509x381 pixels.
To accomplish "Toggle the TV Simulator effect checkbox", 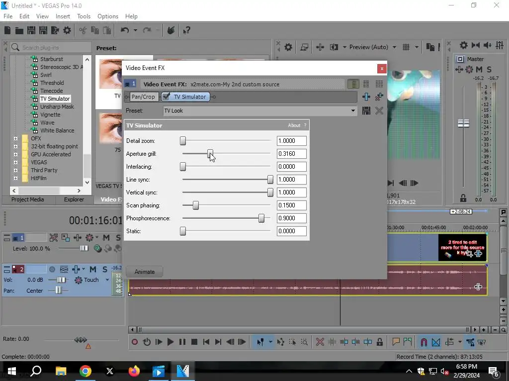I will [166, 97].
